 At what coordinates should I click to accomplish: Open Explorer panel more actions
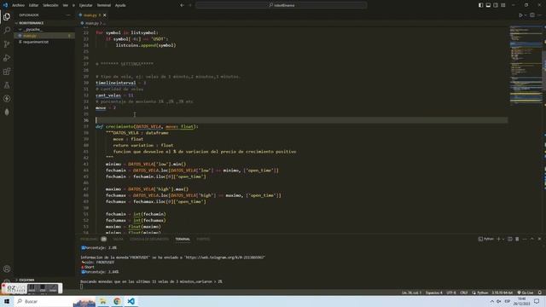coord(68,15)
